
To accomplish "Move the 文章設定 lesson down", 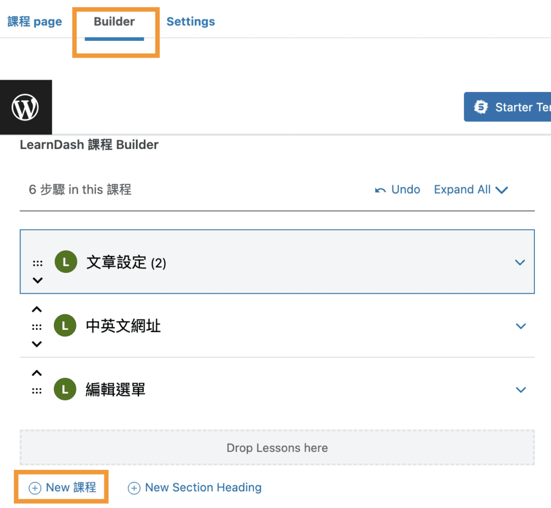I will click(x=37, y=280).
